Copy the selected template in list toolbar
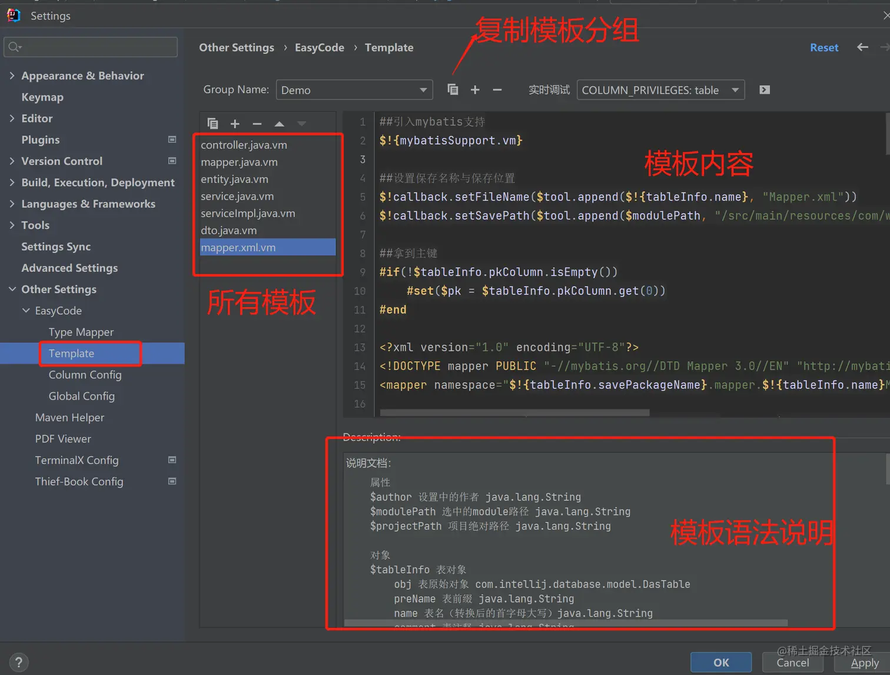The height and width of the screenshot is (675, 890). (x=213, y=124)
